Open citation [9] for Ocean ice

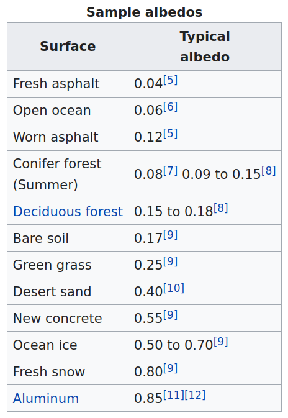tap(221, 341)
